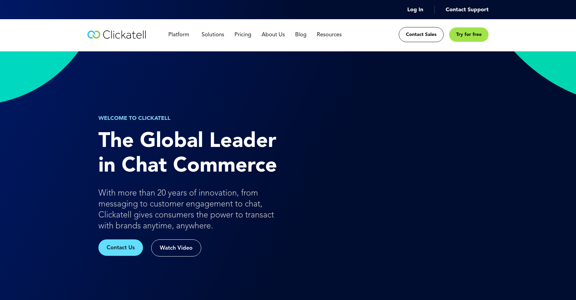Click the Contact Sales button
This screenshot has width=576, height=300.
pyautogui.click(x=421, y=35)
